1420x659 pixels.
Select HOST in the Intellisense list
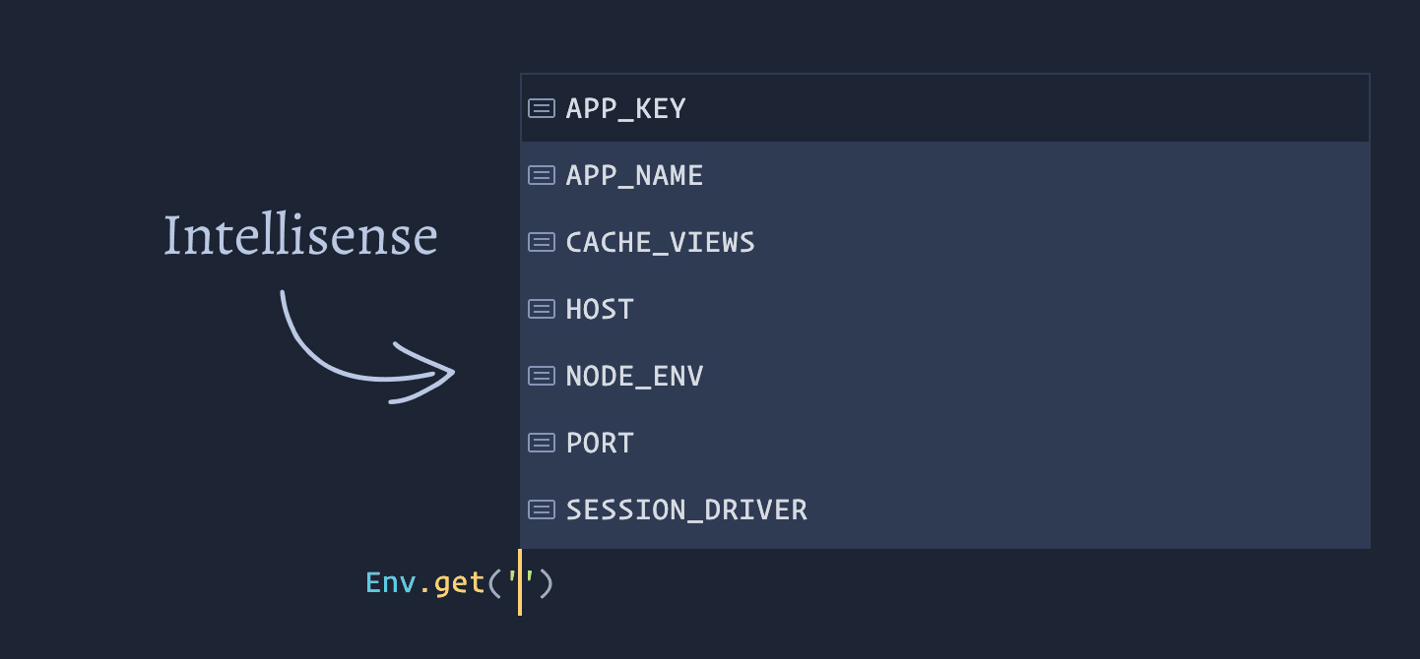coord(600,309)
